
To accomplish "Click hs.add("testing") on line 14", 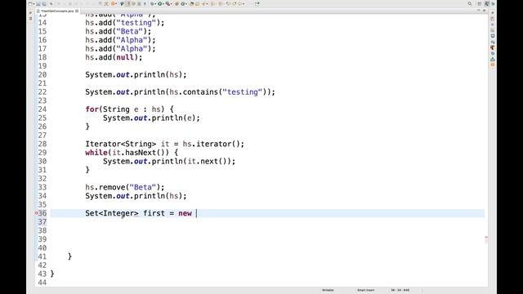I will (x=125, y=23).
